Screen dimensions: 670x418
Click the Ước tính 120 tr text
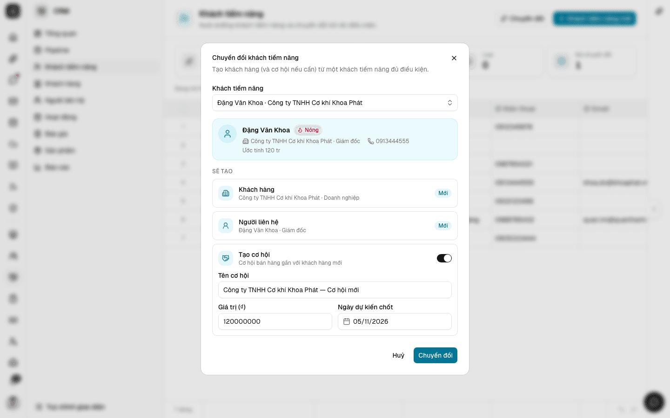coord(261,150)
